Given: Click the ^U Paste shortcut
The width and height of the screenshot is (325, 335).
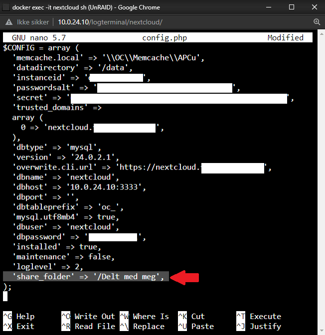Looking at the screenshot, I should coord(196,326).
